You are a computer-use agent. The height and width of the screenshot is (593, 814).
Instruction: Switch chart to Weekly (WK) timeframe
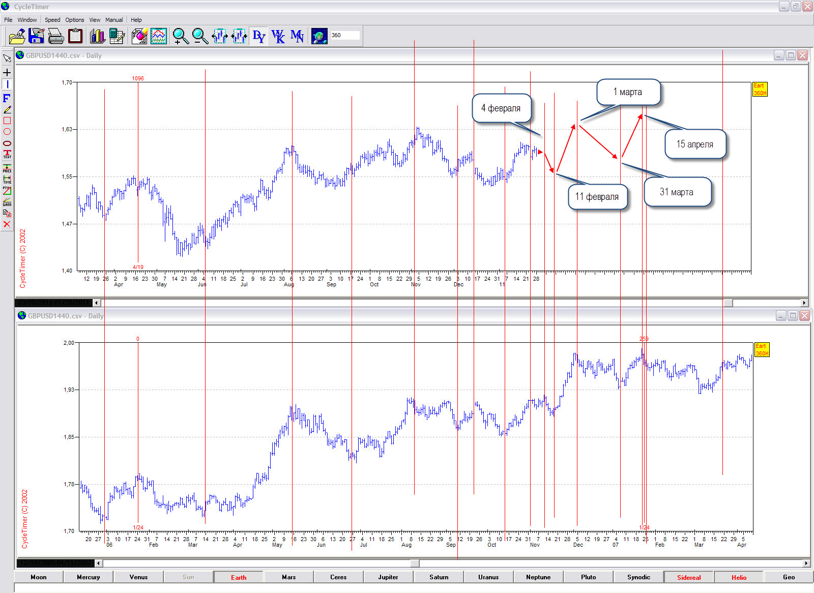[x=278, y=36]
